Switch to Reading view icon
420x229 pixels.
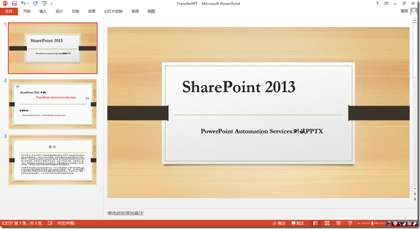(339, 223)
